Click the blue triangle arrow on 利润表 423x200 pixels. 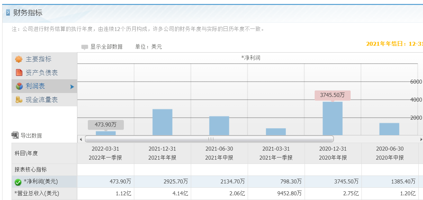72,86
